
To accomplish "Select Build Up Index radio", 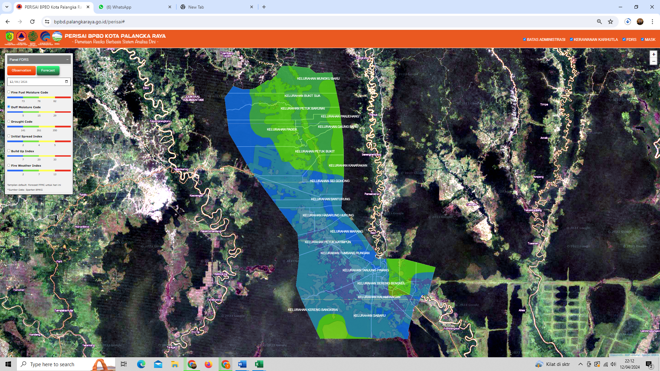I will [x=9, y=151].
